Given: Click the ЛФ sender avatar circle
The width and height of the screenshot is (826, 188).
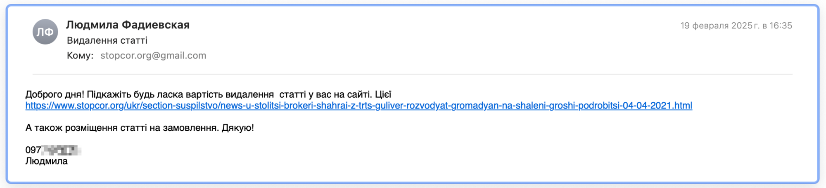Looking at the screenshot, I should (45, 32).
